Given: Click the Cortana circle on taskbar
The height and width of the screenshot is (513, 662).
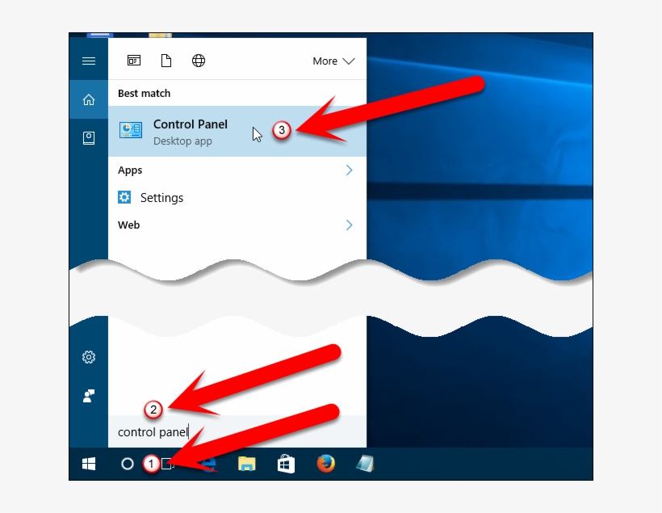Looking at the screenshot, I should pyautogui.click(x=127, y=464).
